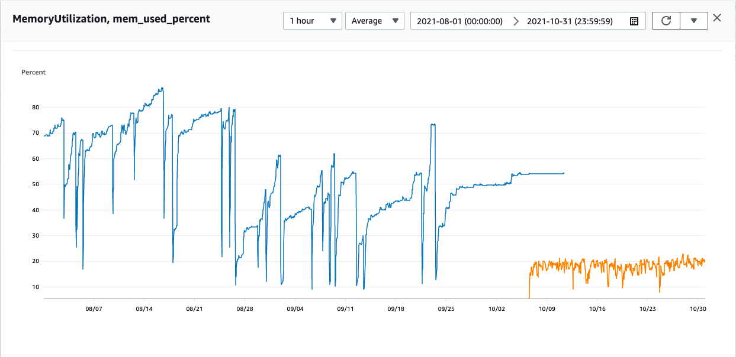This screenshot has width=736, height=357.
Task: Click the 10/23 x-axis date label
Action: 647,309
